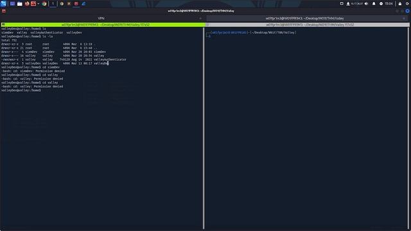This screenshot has width=411, height=231.
Task: Launch Firefox from the panel
Action: coord(27,4)
